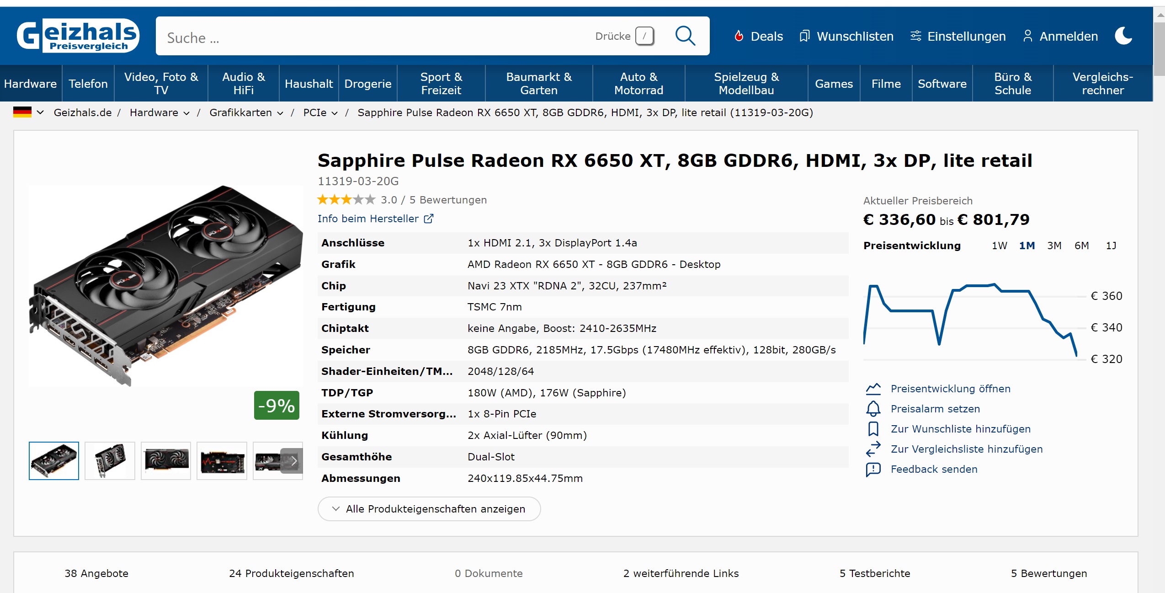Open the 38 Angebote tab

(96, 573)
